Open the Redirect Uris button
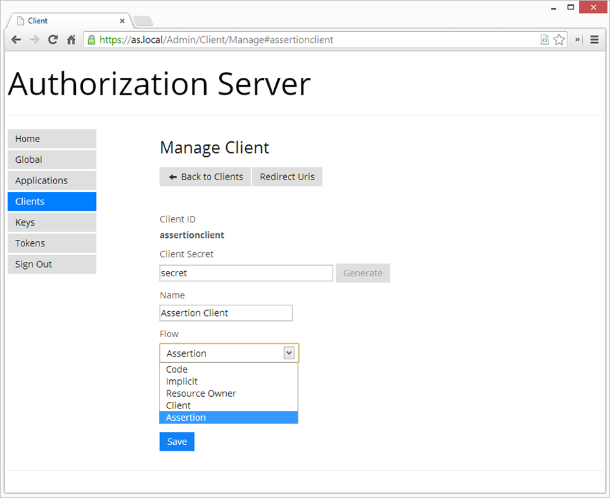 click(x=287, y=176)
